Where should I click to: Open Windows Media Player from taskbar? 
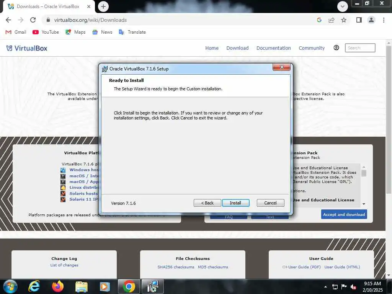click(105, 286)
